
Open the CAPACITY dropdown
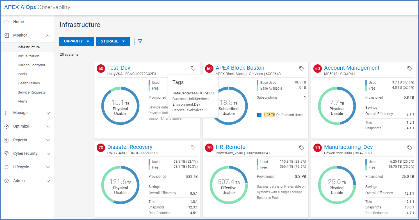point(77,41)
